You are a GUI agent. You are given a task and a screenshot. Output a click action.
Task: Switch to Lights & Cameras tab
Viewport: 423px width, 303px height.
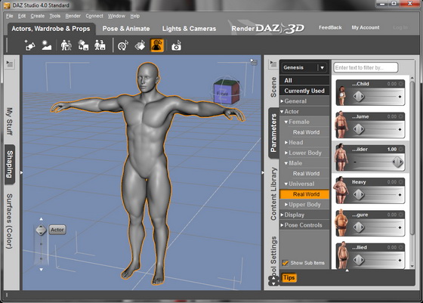pyautogui.click(x=189, y=29)
